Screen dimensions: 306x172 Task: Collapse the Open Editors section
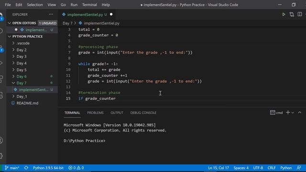10,23
